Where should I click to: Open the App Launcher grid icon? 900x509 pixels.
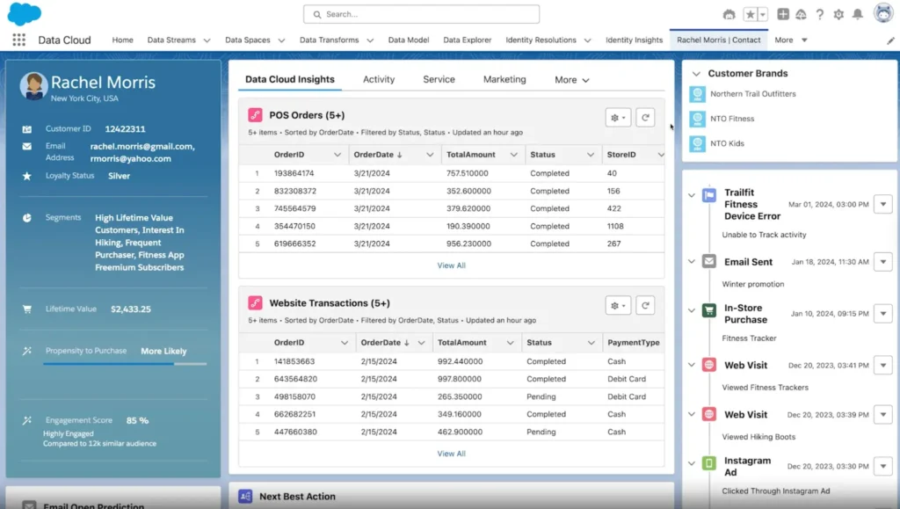coord(19,40)
